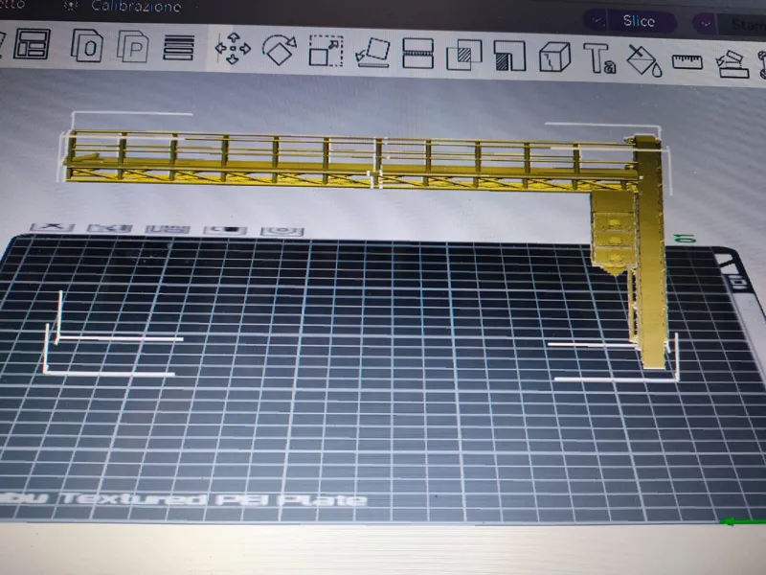Open the Text shape tool

[x=599, y=58]
